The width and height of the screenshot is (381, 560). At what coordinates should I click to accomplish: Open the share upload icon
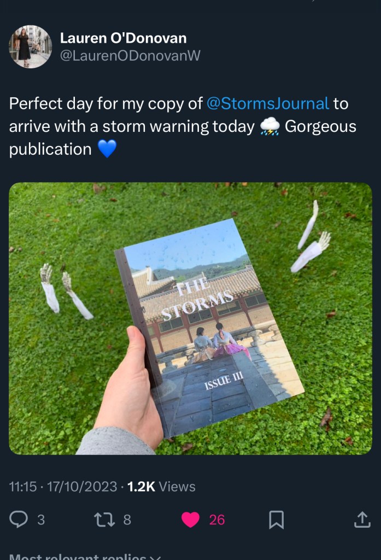pos(362,520)
